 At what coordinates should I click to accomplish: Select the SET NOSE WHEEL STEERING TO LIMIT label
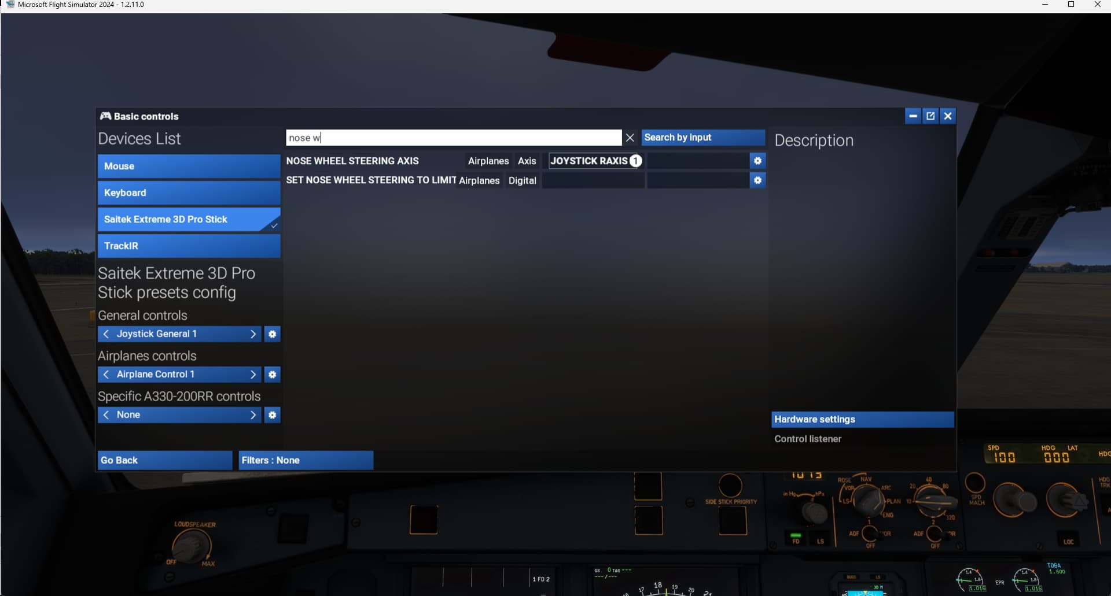(x=371, y=180)
